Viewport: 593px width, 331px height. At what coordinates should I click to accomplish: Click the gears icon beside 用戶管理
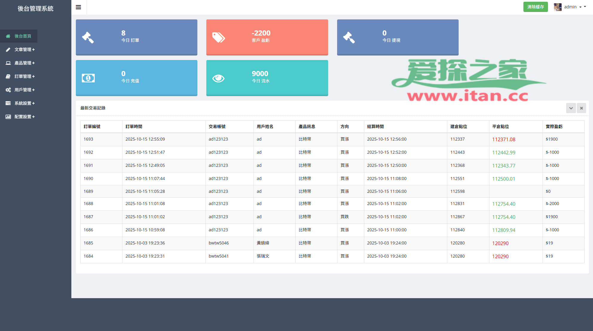pyautogui.click(x=8, y=90)
